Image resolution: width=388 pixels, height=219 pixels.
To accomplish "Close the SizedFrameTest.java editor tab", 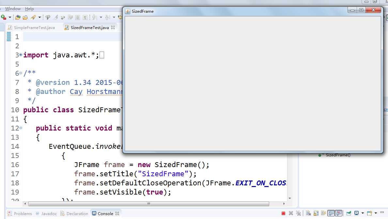I will point(113,27).
